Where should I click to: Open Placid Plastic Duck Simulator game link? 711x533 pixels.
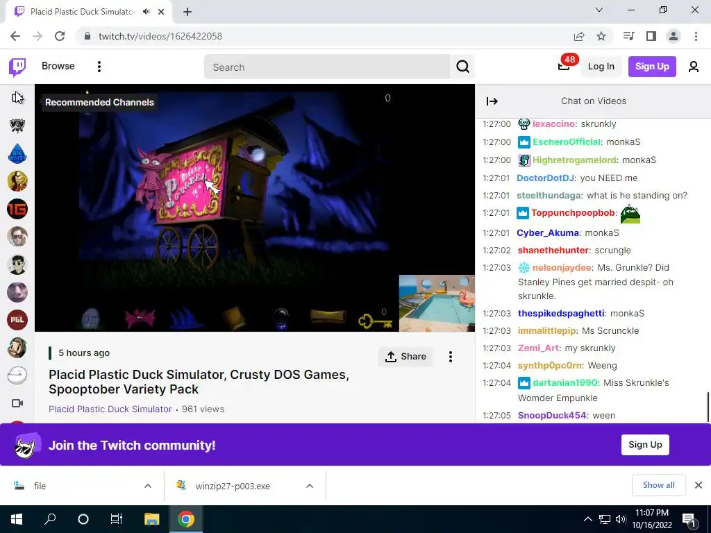110,409
